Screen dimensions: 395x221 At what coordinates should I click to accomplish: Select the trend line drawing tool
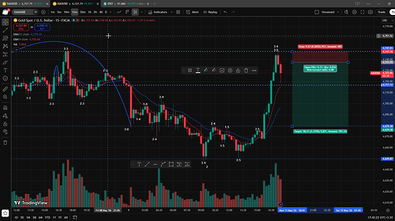[x=5, y=30]
